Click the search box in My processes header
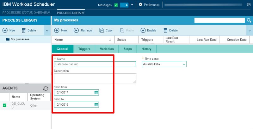Screen dimensions: 253x129 pos(219,20)
